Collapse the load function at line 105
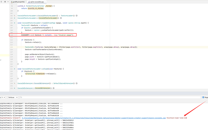Image resolution: width=208 pixels, height=130 pixels. (17, 23)
